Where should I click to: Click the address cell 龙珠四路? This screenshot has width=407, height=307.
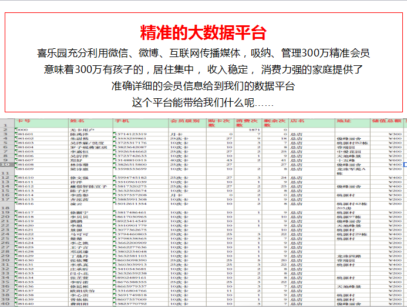pyautogui.click(x=353, y=256)
